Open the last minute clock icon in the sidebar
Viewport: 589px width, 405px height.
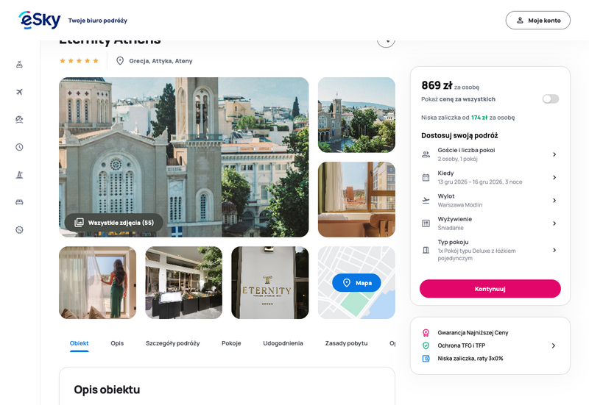pyautogui.click(x=19, y=147)
